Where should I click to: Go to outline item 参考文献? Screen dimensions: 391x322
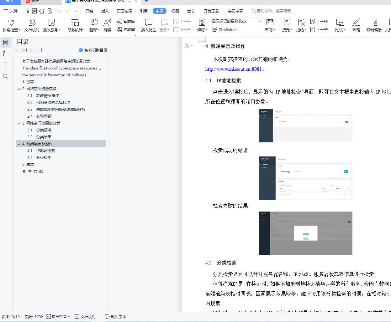pyautogui.click(x=33, y=171)
